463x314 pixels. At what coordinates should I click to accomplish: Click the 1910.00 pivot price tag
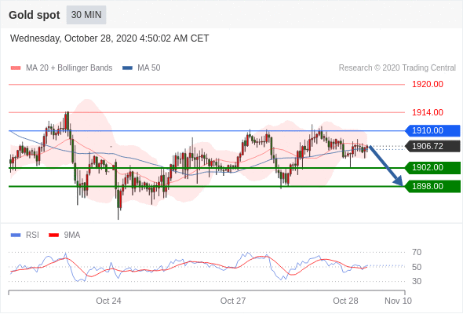point(432,130)
